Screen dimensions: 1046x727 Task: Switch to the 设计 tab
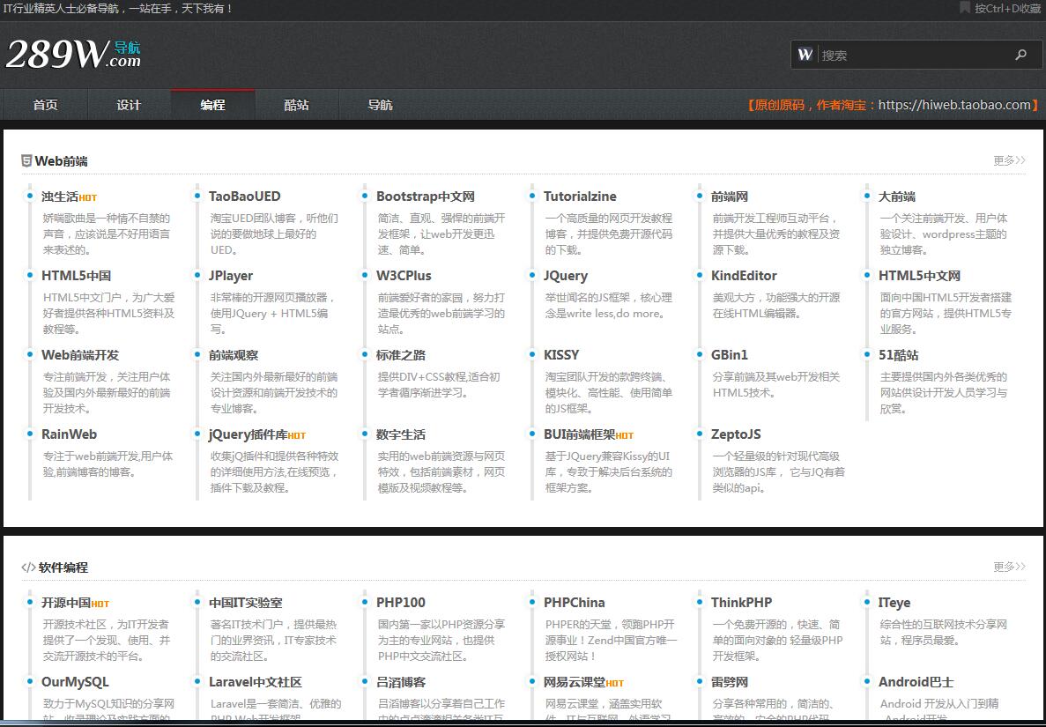click(129, 105)
